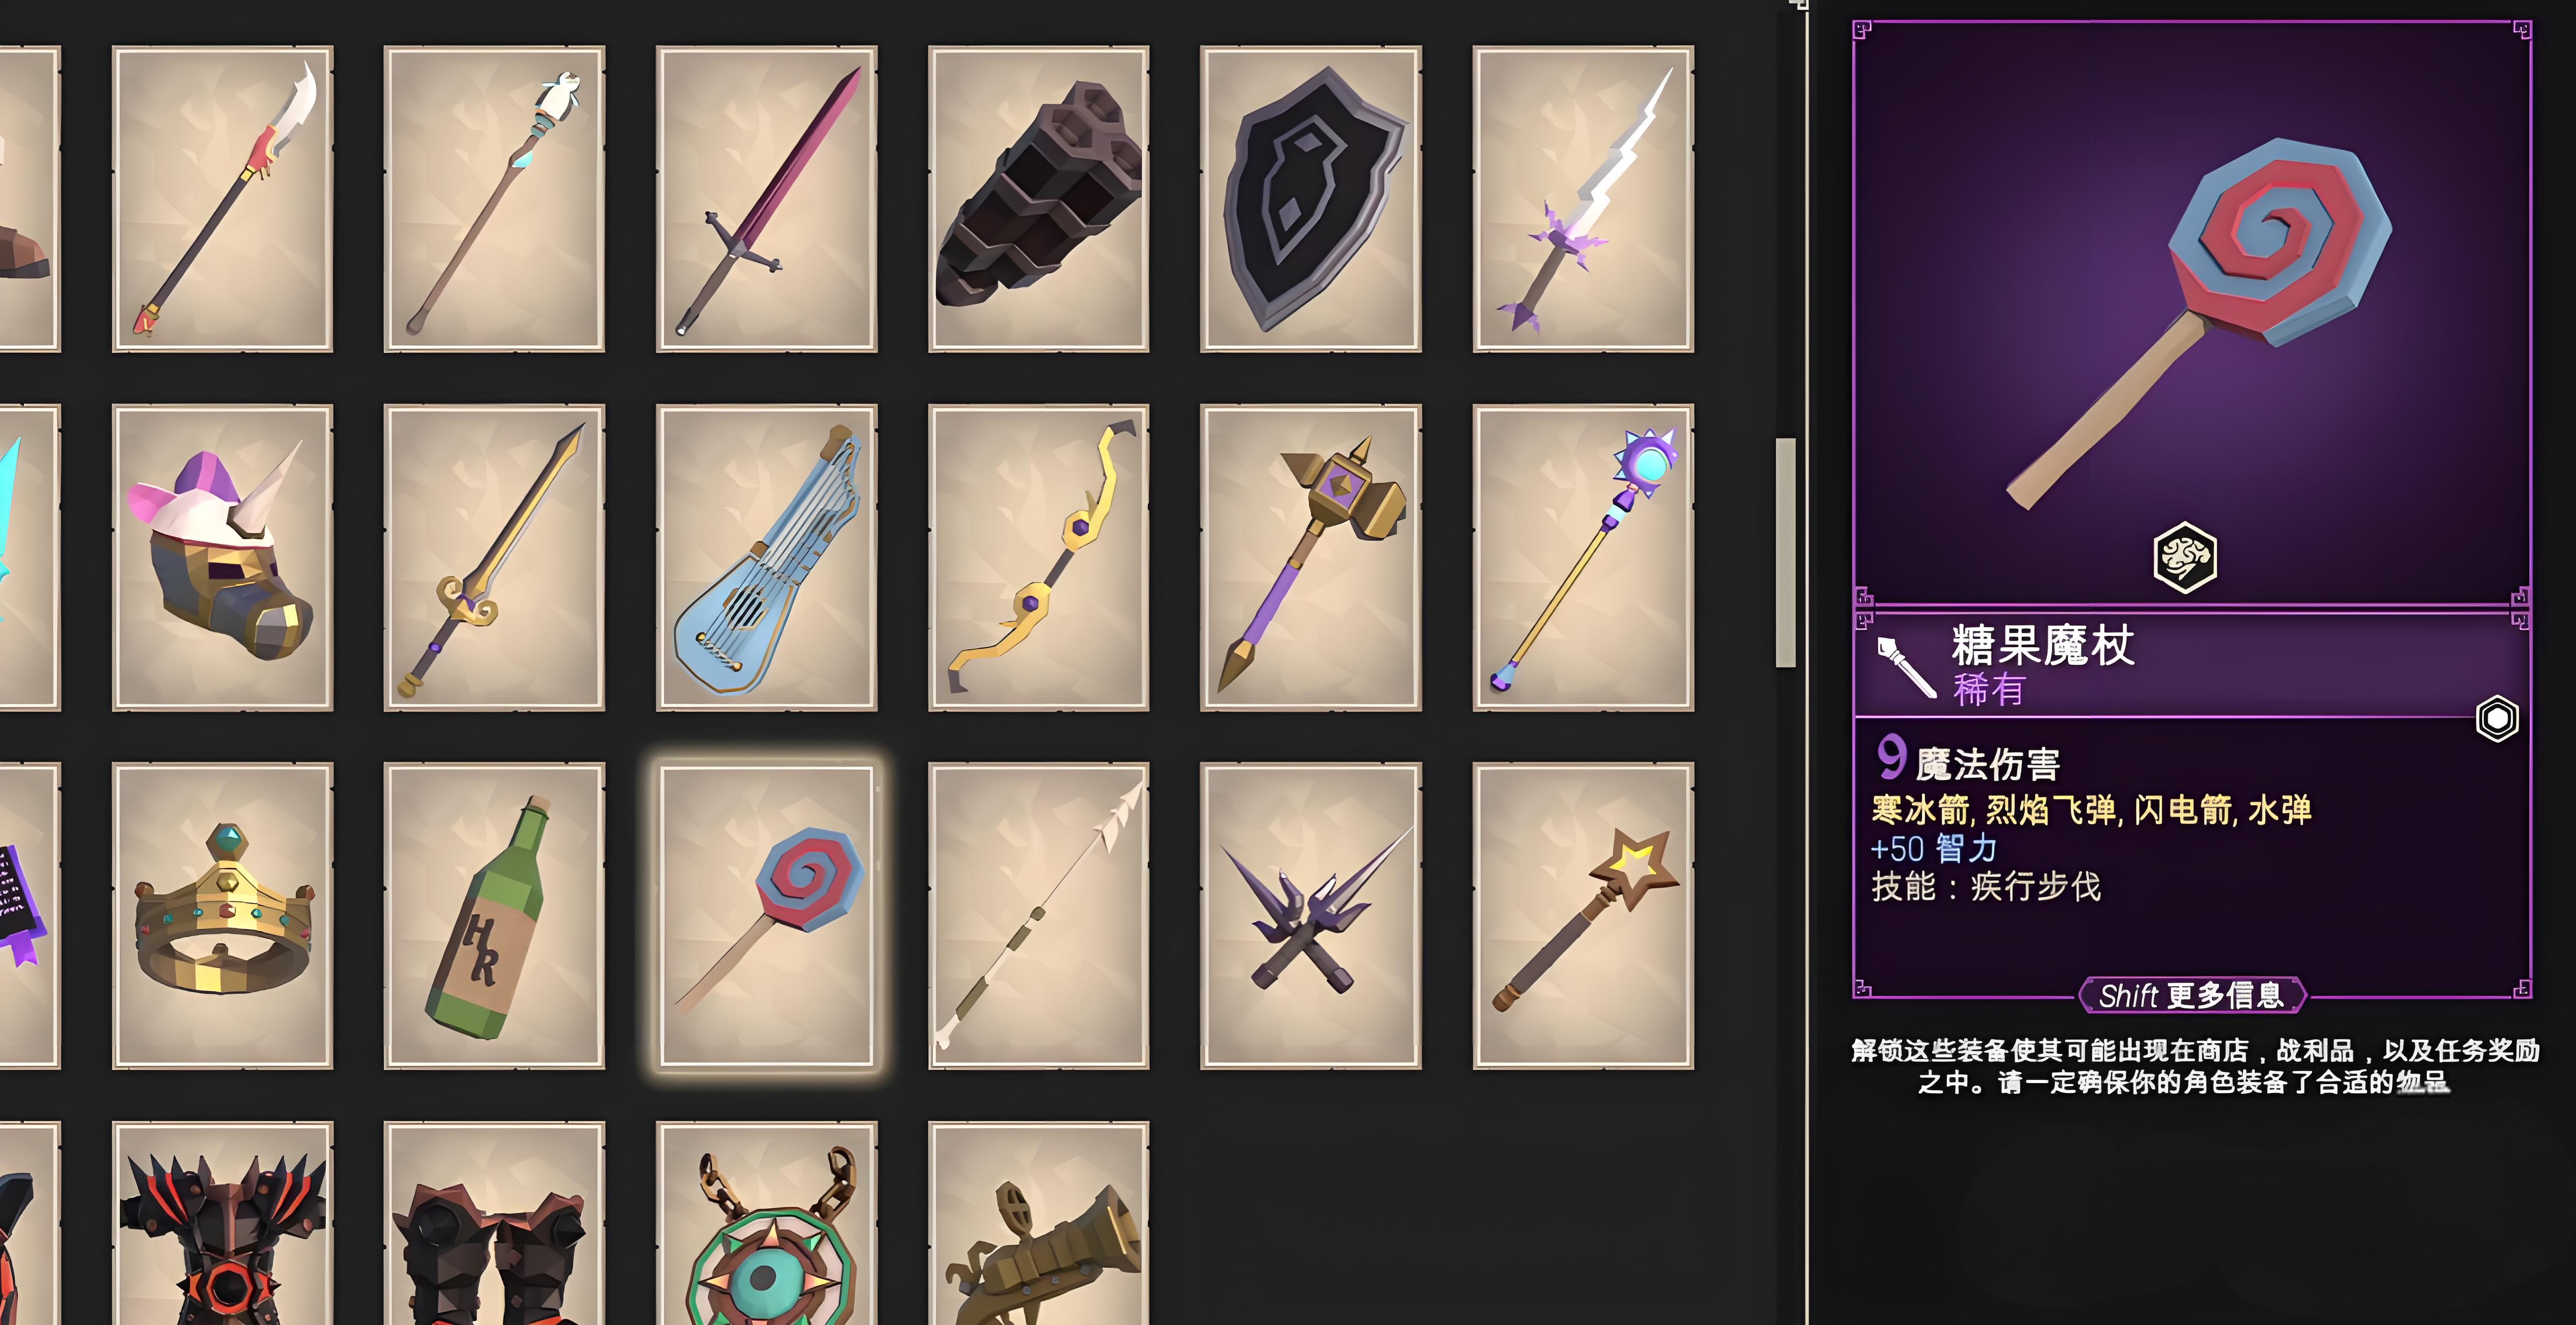Pick the purple-handled war hammer card
2576x1325 pixels.
[x=1310, y=558]
